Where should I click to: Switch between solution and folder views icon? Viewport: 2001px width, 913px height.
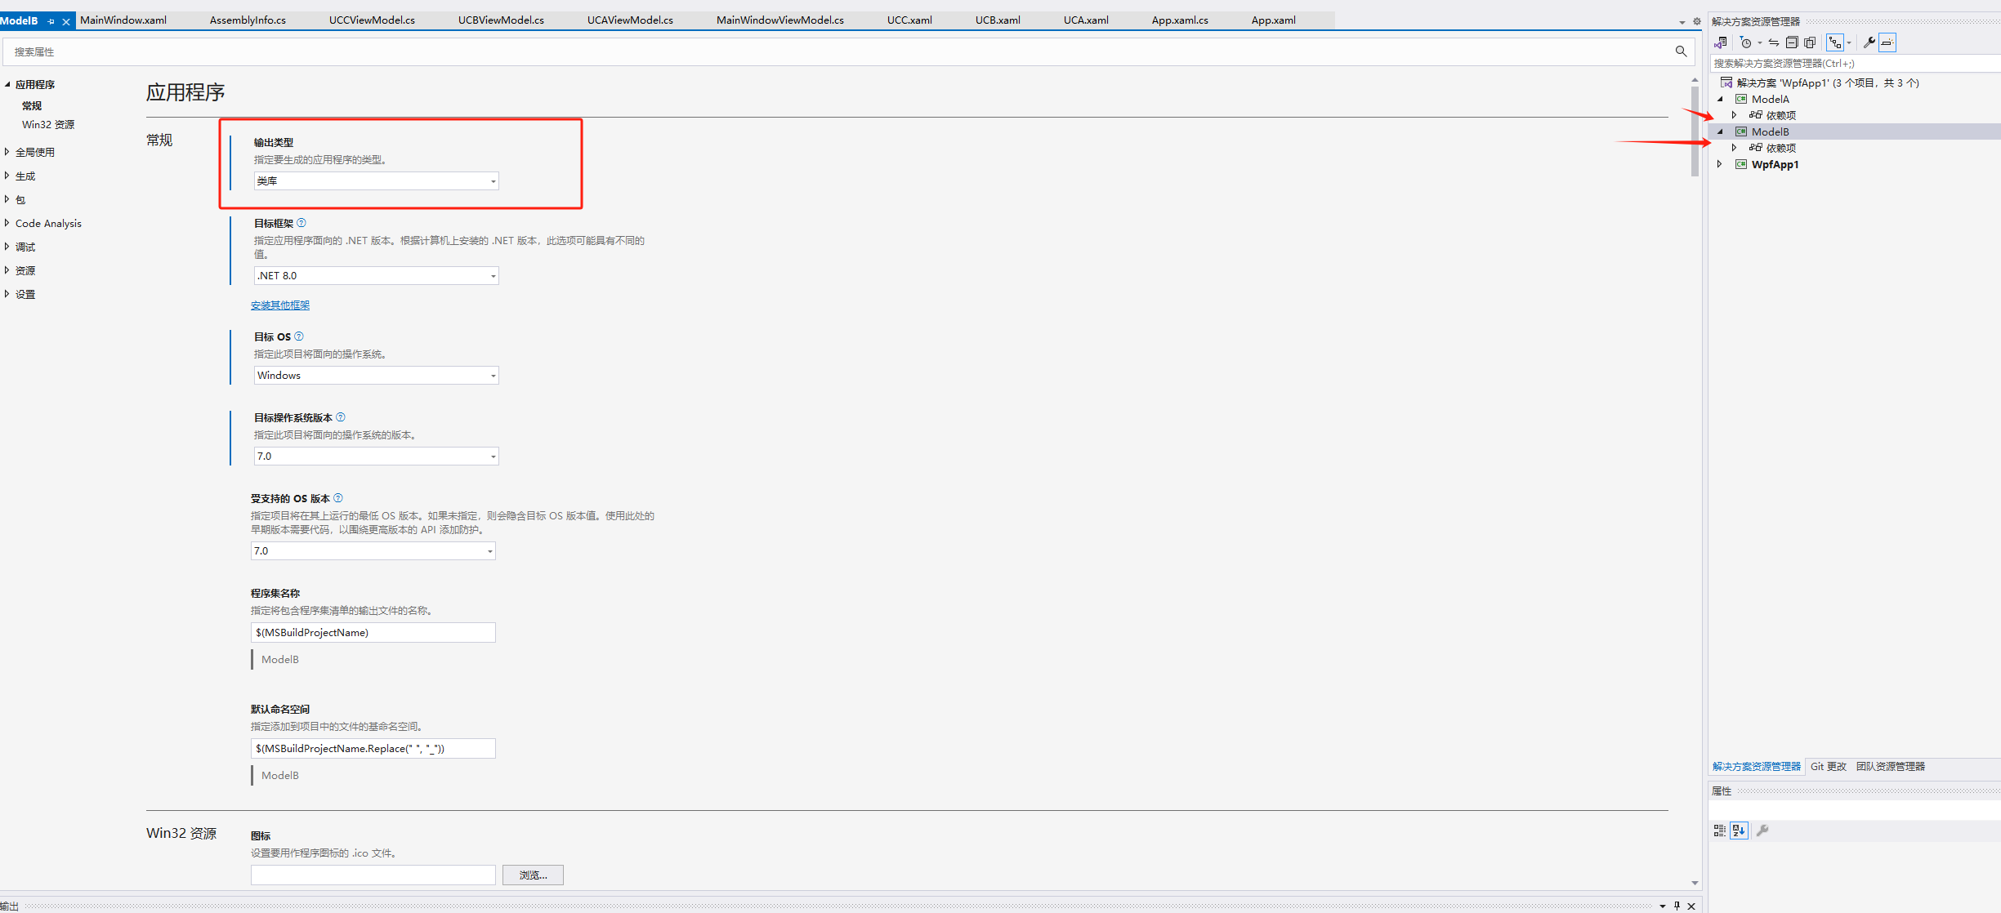[1721, 42]
